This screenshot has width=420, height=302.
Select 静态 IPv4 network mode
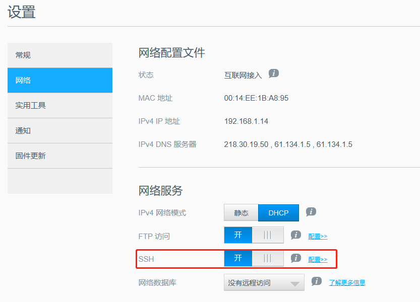click(241, 213)
